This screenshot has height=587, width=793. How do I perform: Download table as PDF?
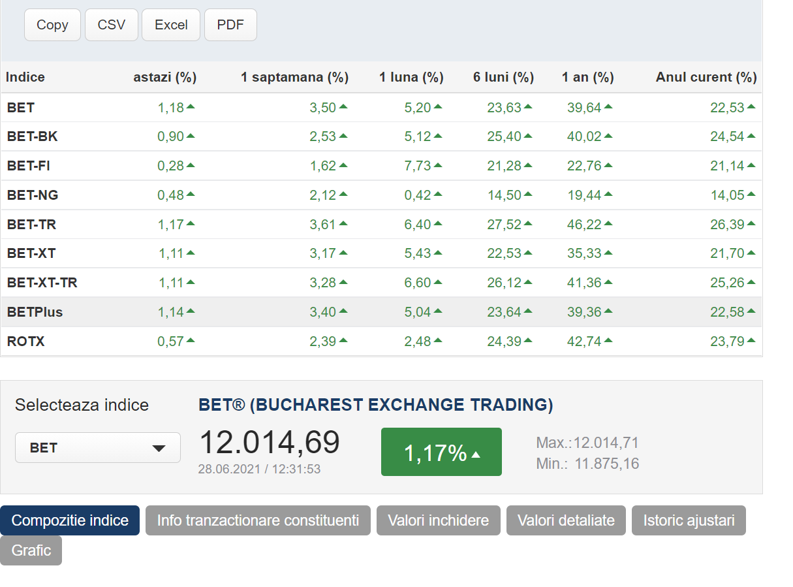(230, 25)
